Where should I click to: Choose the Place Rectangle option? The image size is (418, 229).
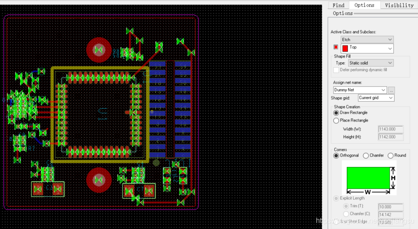(x=336, y=120)
